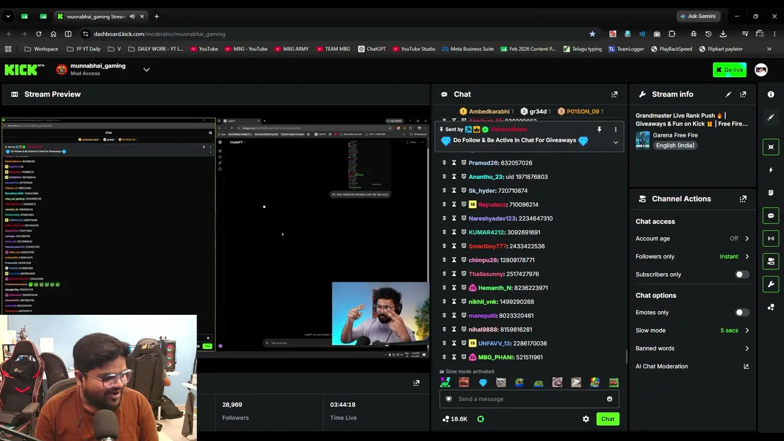
Task: Click the English (India) language tag
Action: pos(674,146)
